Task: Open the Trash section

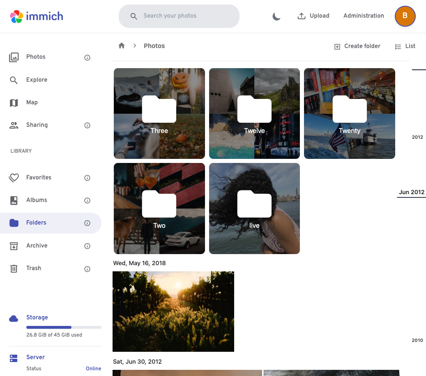Action: [x=33, y=268]
